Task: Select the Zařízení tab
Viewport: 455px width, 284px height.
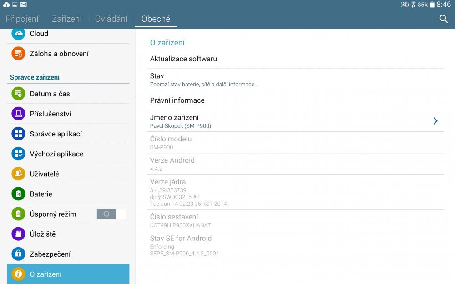Action: (66, 19)
